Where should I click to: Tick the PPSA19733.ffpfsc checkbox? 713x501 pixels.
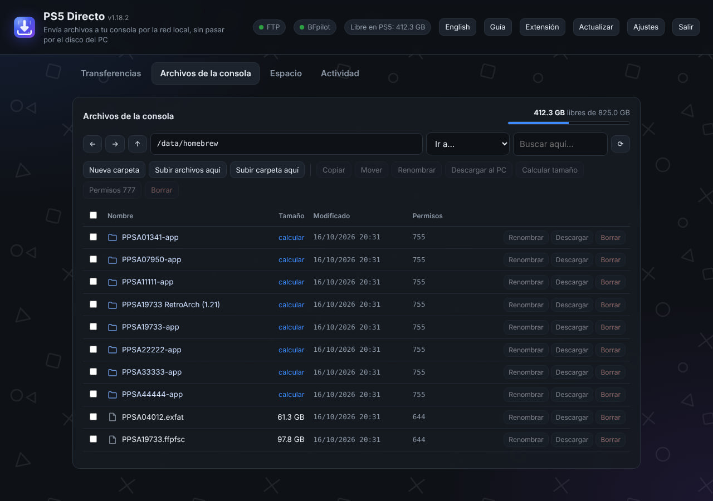click(93, 439)
